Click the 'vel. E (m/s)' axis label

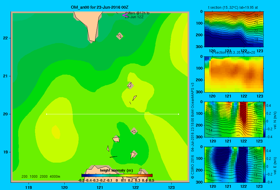tap(275, 166)
